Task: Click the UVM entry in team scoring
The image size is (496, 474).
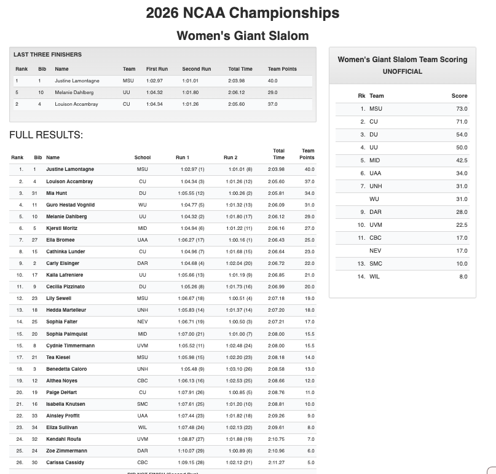Action: (x=376, y=225)
